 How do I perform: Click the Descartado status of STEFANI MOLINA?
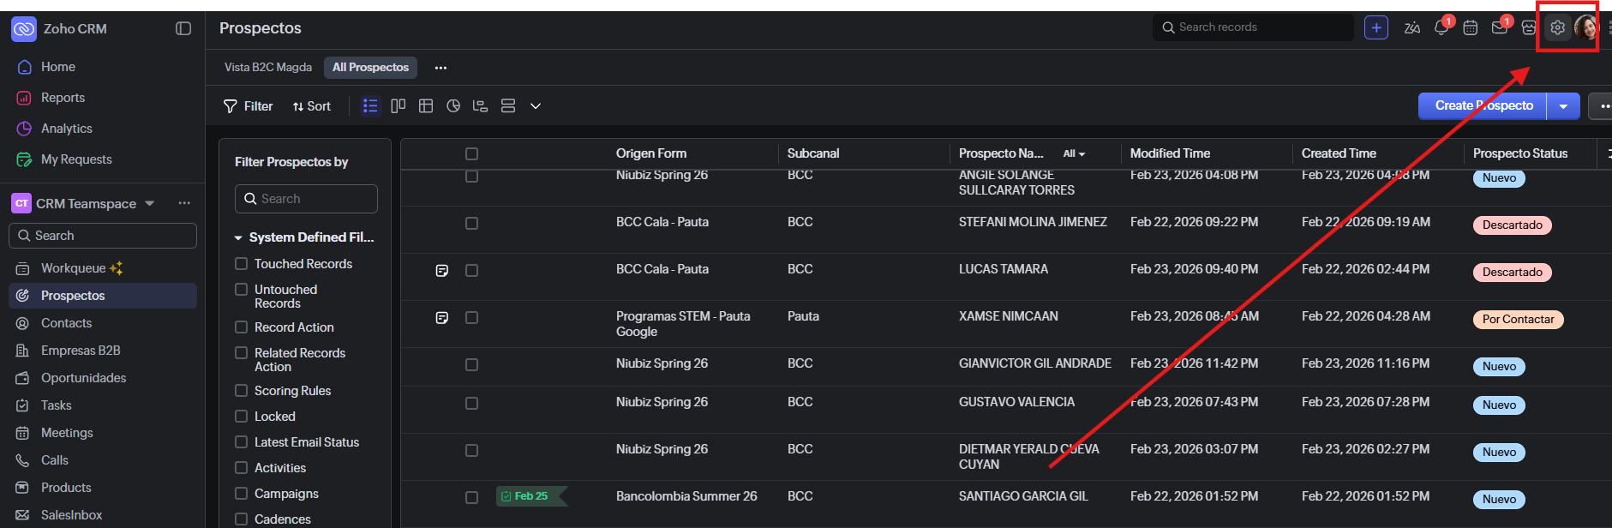(1512, 225)
